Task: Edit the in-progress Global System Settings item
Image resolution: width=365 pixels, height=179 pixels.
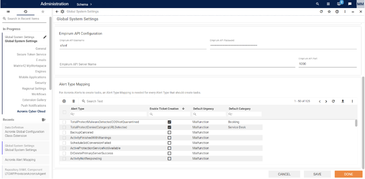Action: pos(45,37)
